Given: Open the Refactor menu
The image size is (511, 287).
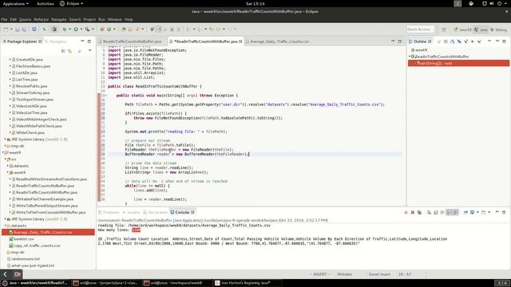Looking at the screenshot, I should point(41,19).
